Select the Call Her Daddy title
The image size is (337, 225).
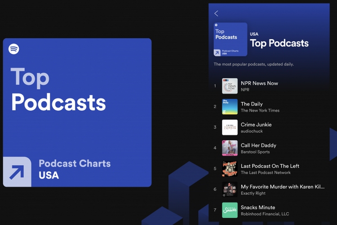(258, 145)
